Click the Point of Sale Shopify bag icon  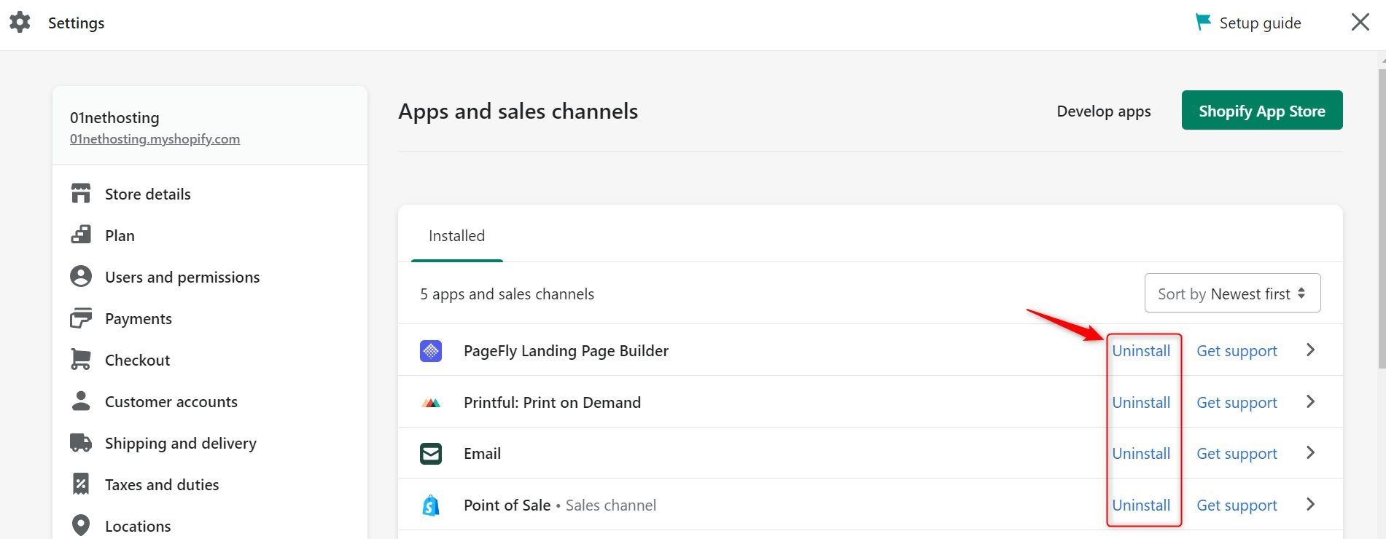[431, 505]
